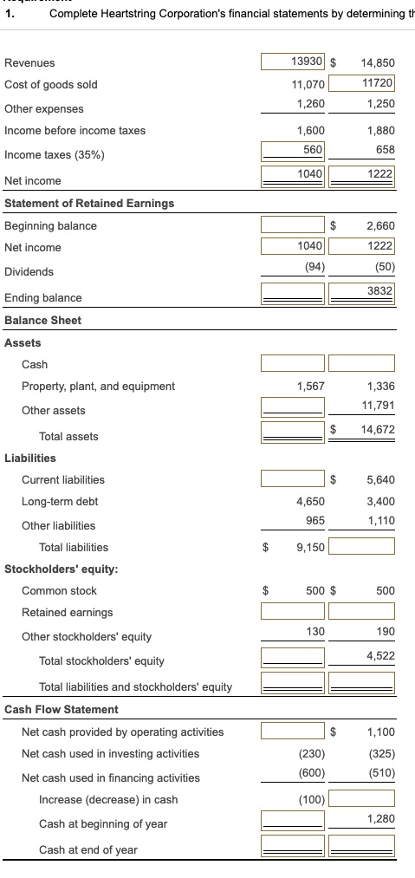Viewport: 415px width, 878px height.
Task: Click the Balance Sheet section heading
Action: point(42,321)
